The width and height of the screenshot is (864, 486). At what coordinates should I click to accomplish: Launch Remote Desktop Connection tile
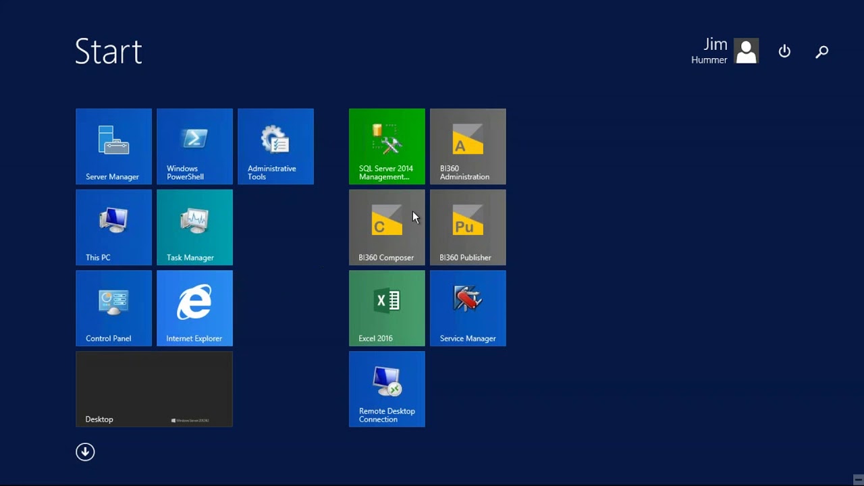pyautogui.click(x=387, y=389)
